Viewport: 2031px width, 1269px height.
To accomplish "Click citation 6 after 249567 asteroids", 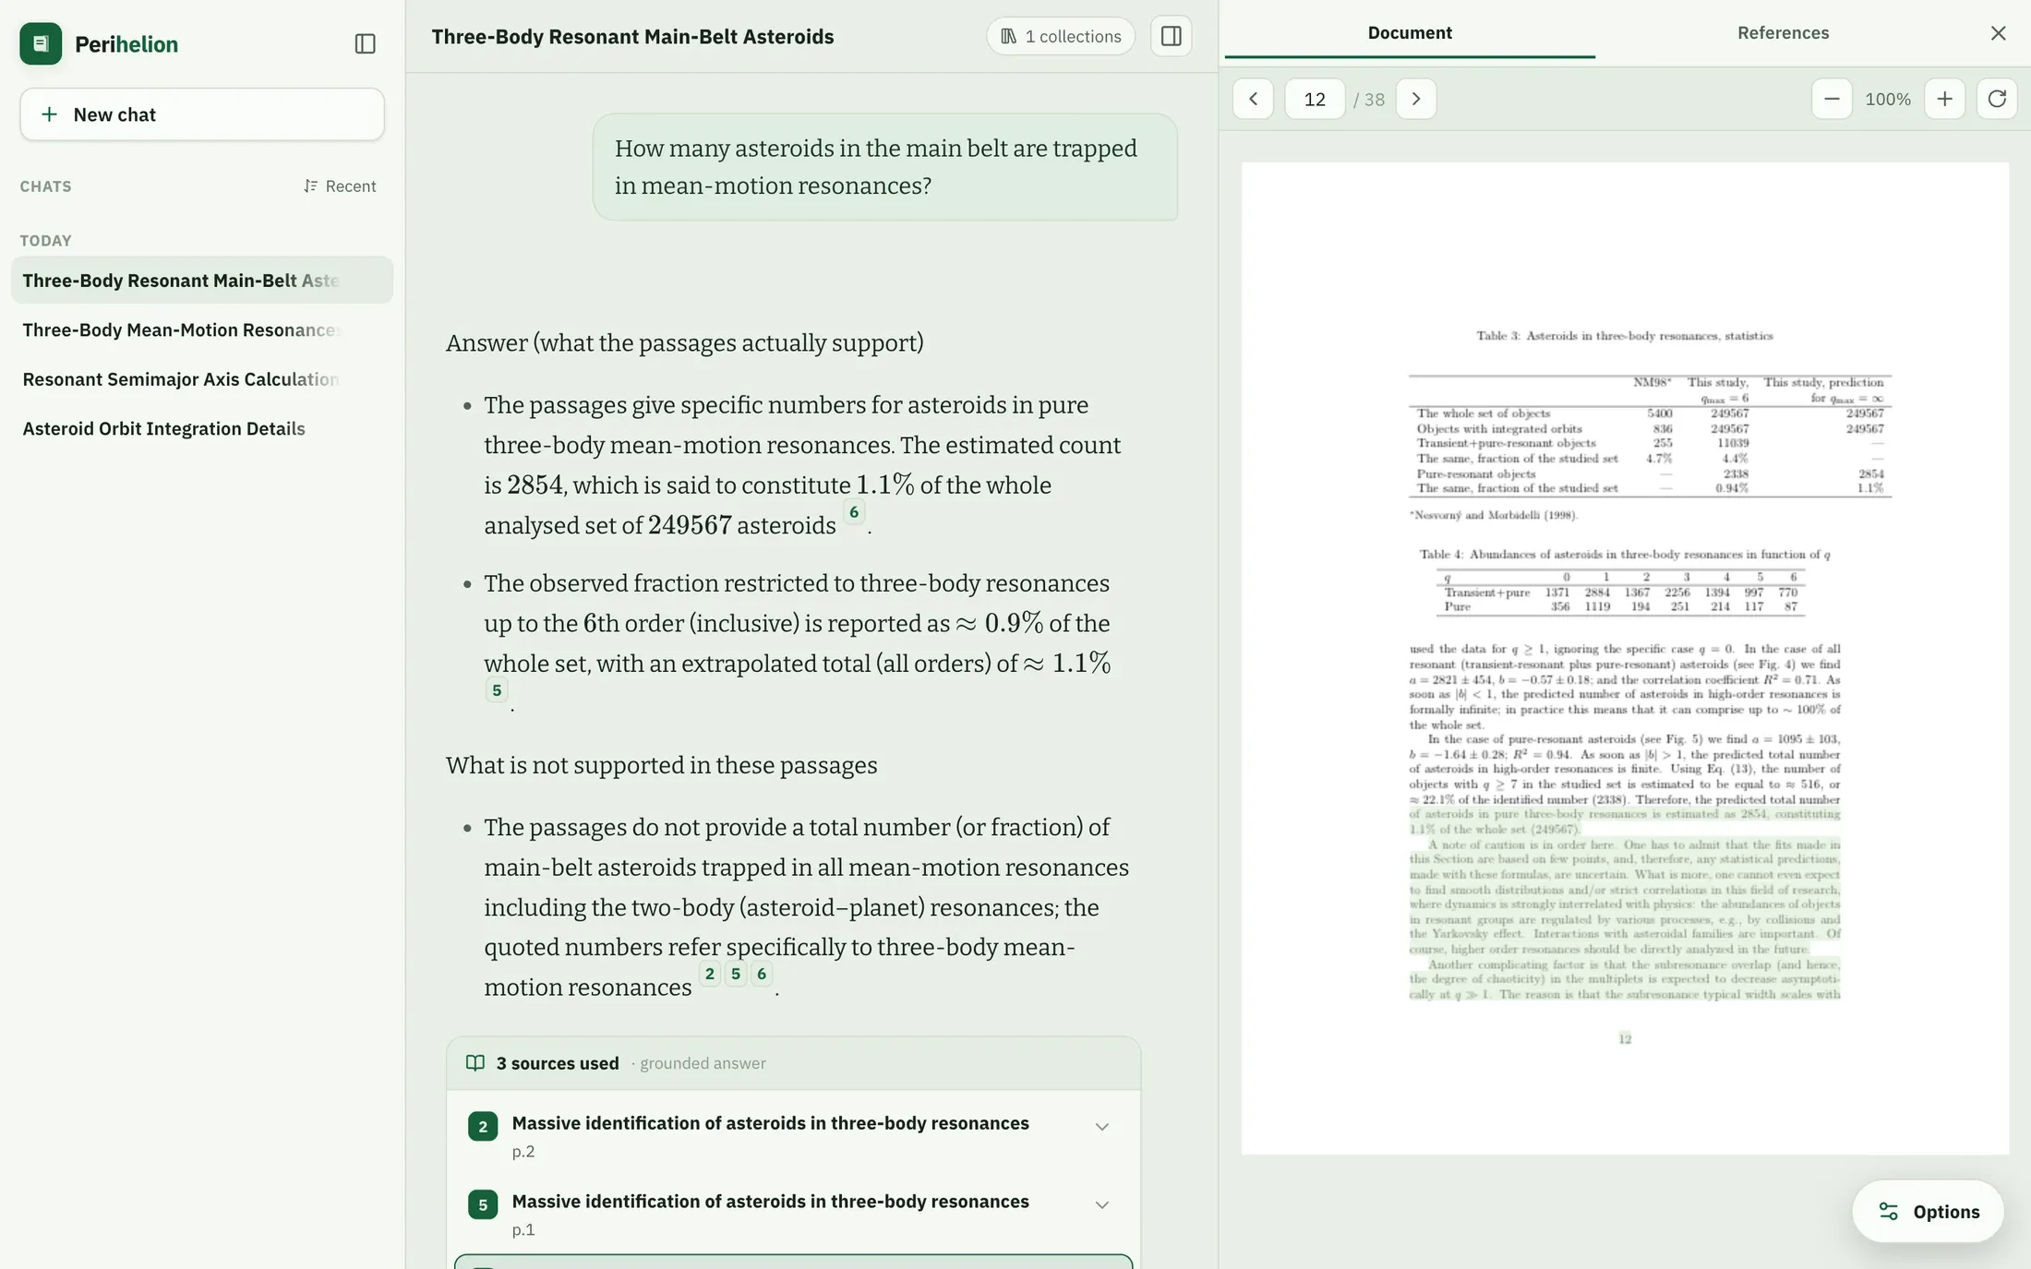I will pos(854,512).
